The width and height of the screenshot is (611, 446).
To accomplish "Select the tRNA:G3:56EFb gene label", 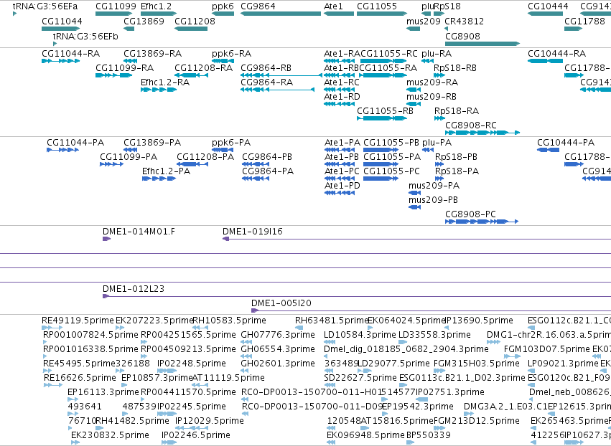I will [x=85, y=36].
